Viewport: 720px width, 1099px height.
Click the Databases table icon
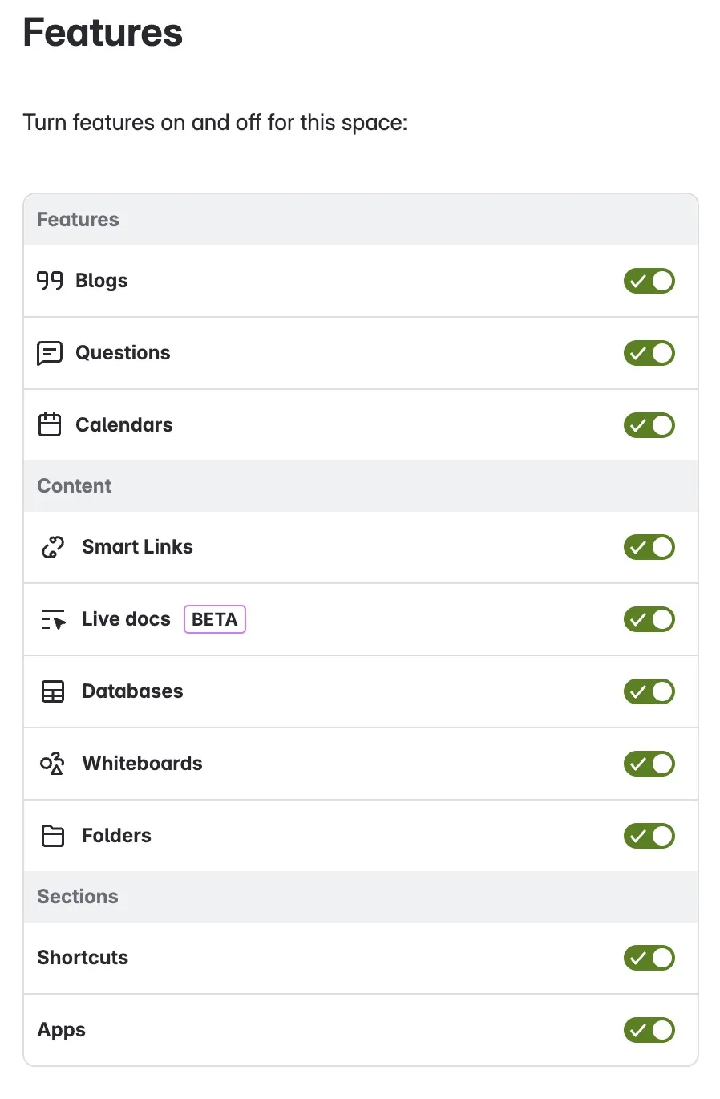coord(53,691)
